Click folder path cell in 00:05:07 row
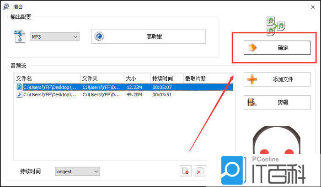Screen dimensions: 321x187 [x=102, y=88]
